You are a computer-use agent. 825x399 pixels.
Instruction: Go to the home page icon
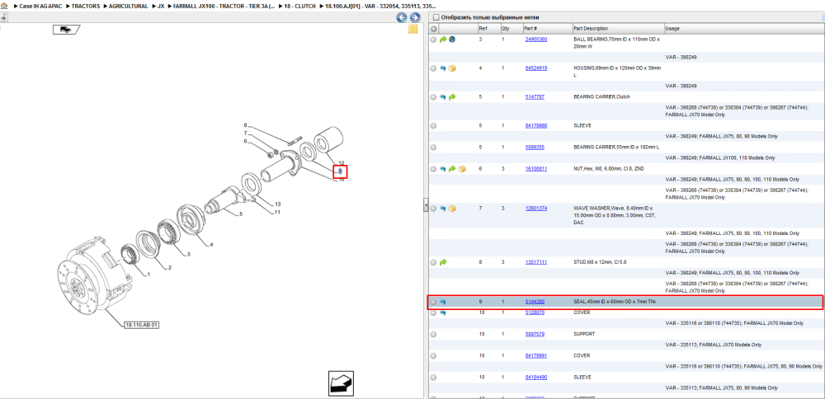point(5,6)
